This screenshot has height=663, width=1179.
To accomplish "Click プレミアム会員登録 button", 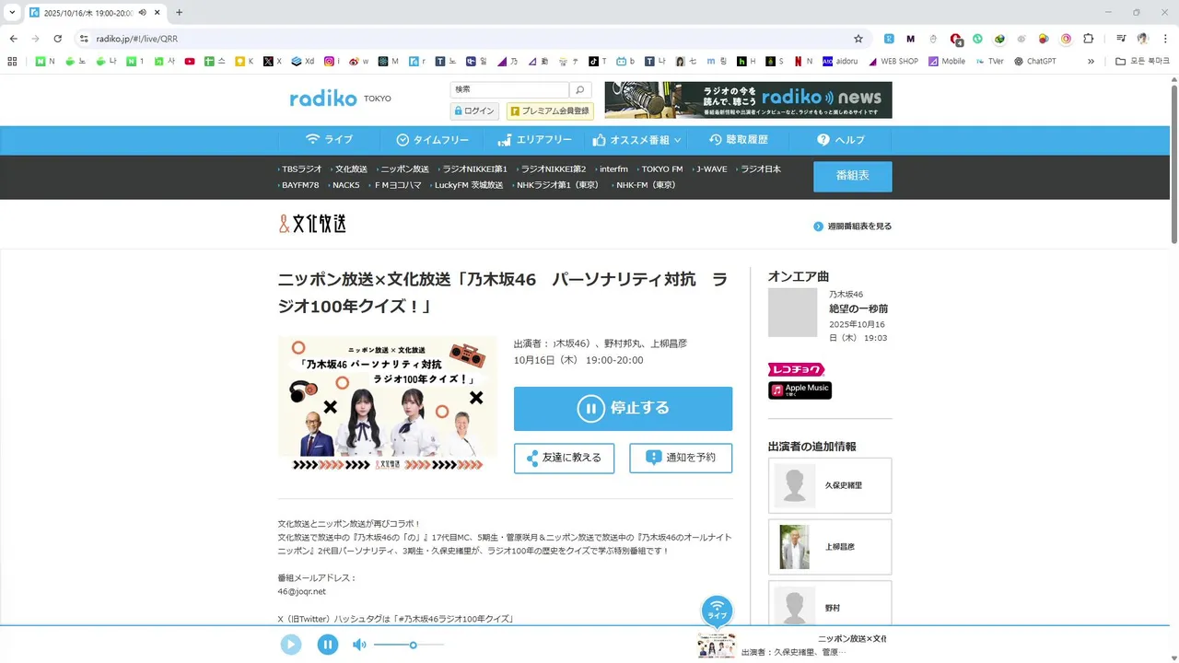I will (x=550, y=110).
